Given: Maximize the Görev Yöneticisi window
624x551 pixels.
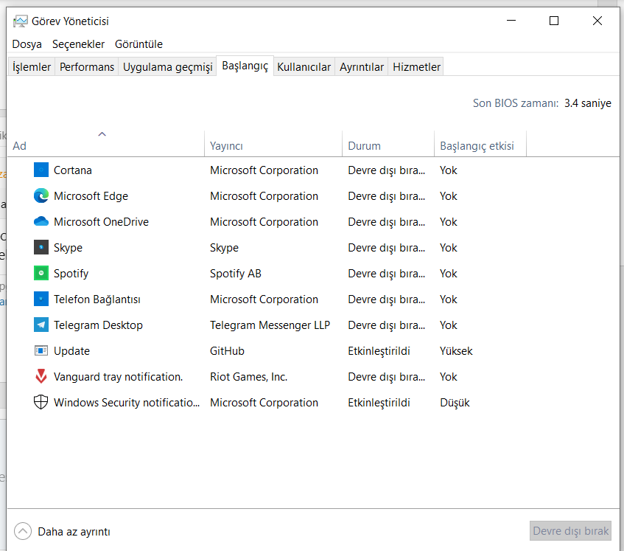Looking at the screenshot, I should [554, 21].
